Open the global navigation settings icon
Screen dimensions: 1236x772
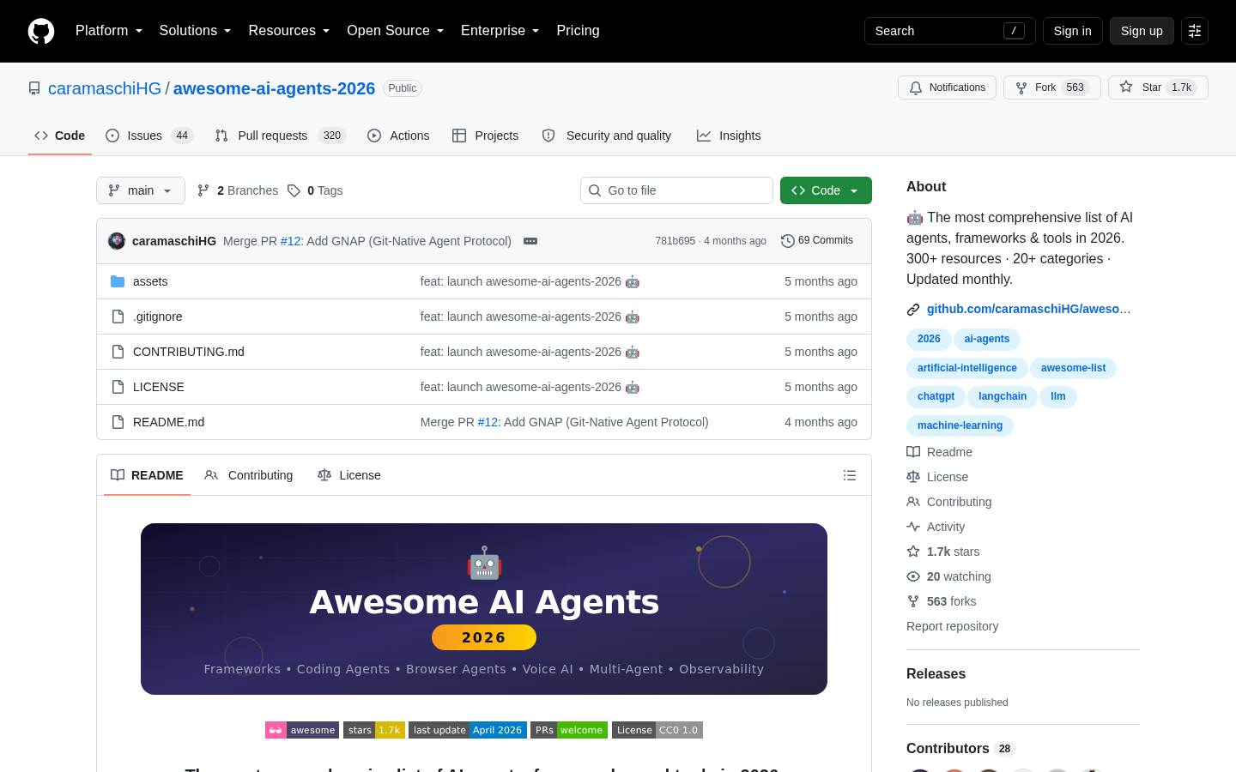(x=1195, y=31)
